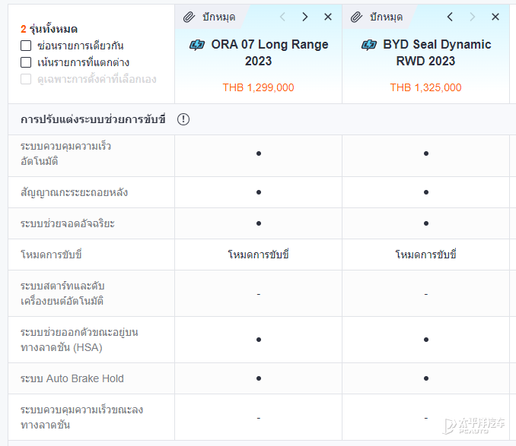Image resolution: width=516 pixels, height=446 pixels.
Task: Select row label ระบบช่วยออกตัวขณะอยู่บนทางลาดชัน (HSA)
Action: click(x=79, y=340)
